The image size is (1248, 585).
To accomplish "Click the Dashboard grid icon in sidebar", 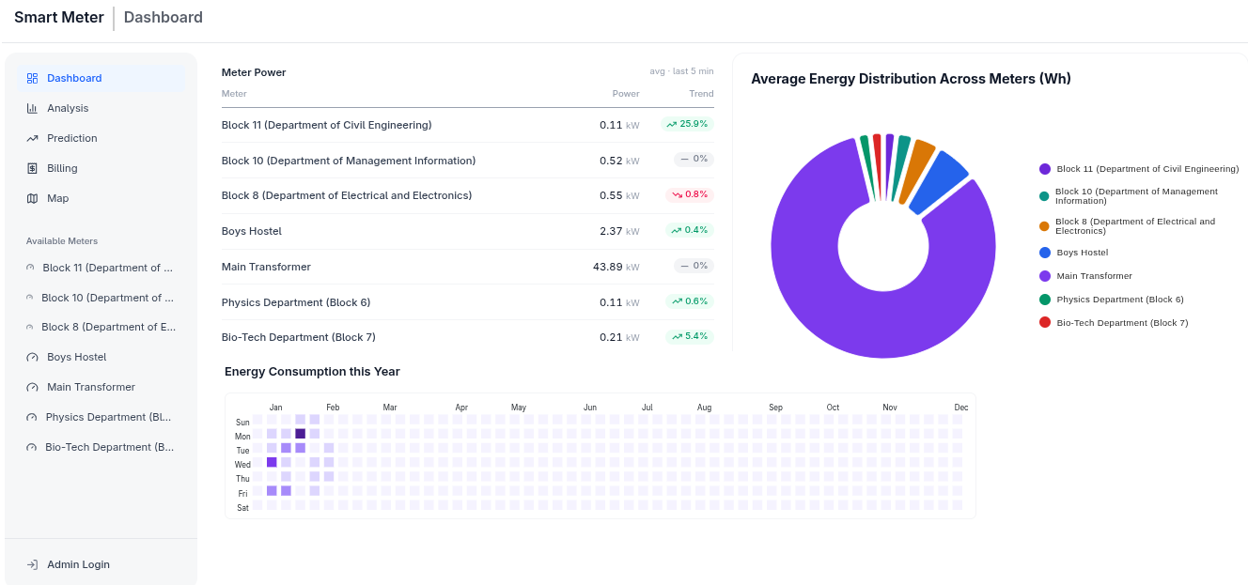I will pos(32,79).
